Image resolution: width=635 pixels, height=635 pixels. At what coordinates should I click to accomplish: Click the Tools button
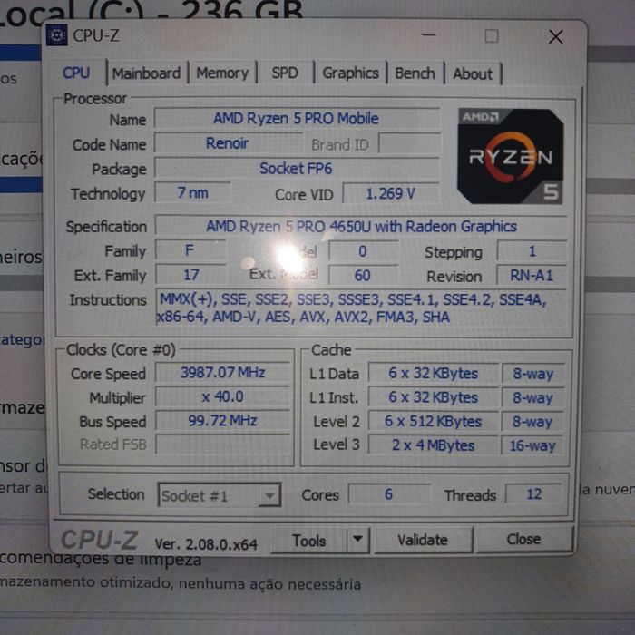point(309,541)
